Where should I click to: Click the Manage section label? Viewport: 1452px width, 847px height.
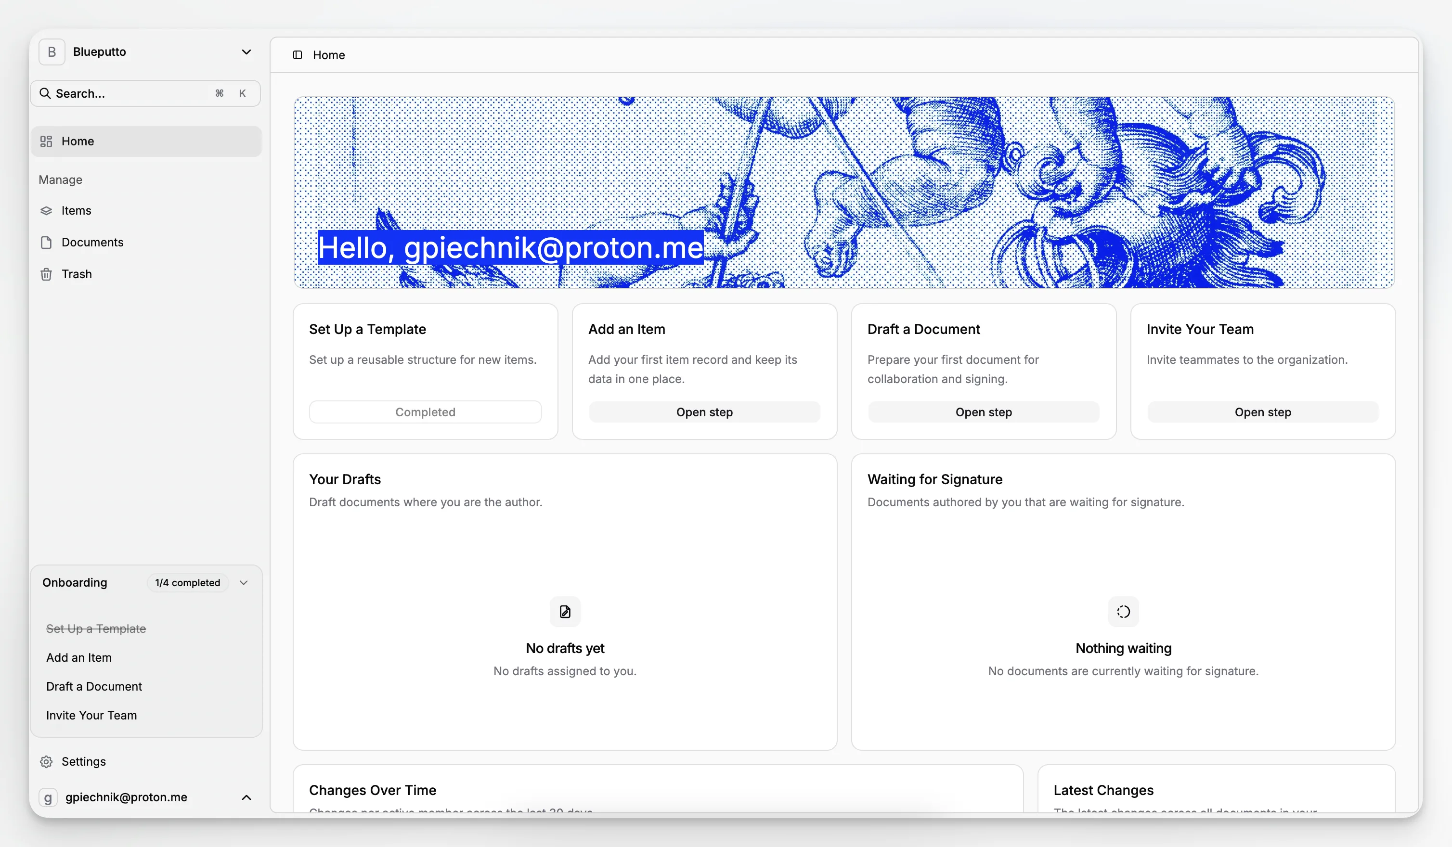(61, 180)
